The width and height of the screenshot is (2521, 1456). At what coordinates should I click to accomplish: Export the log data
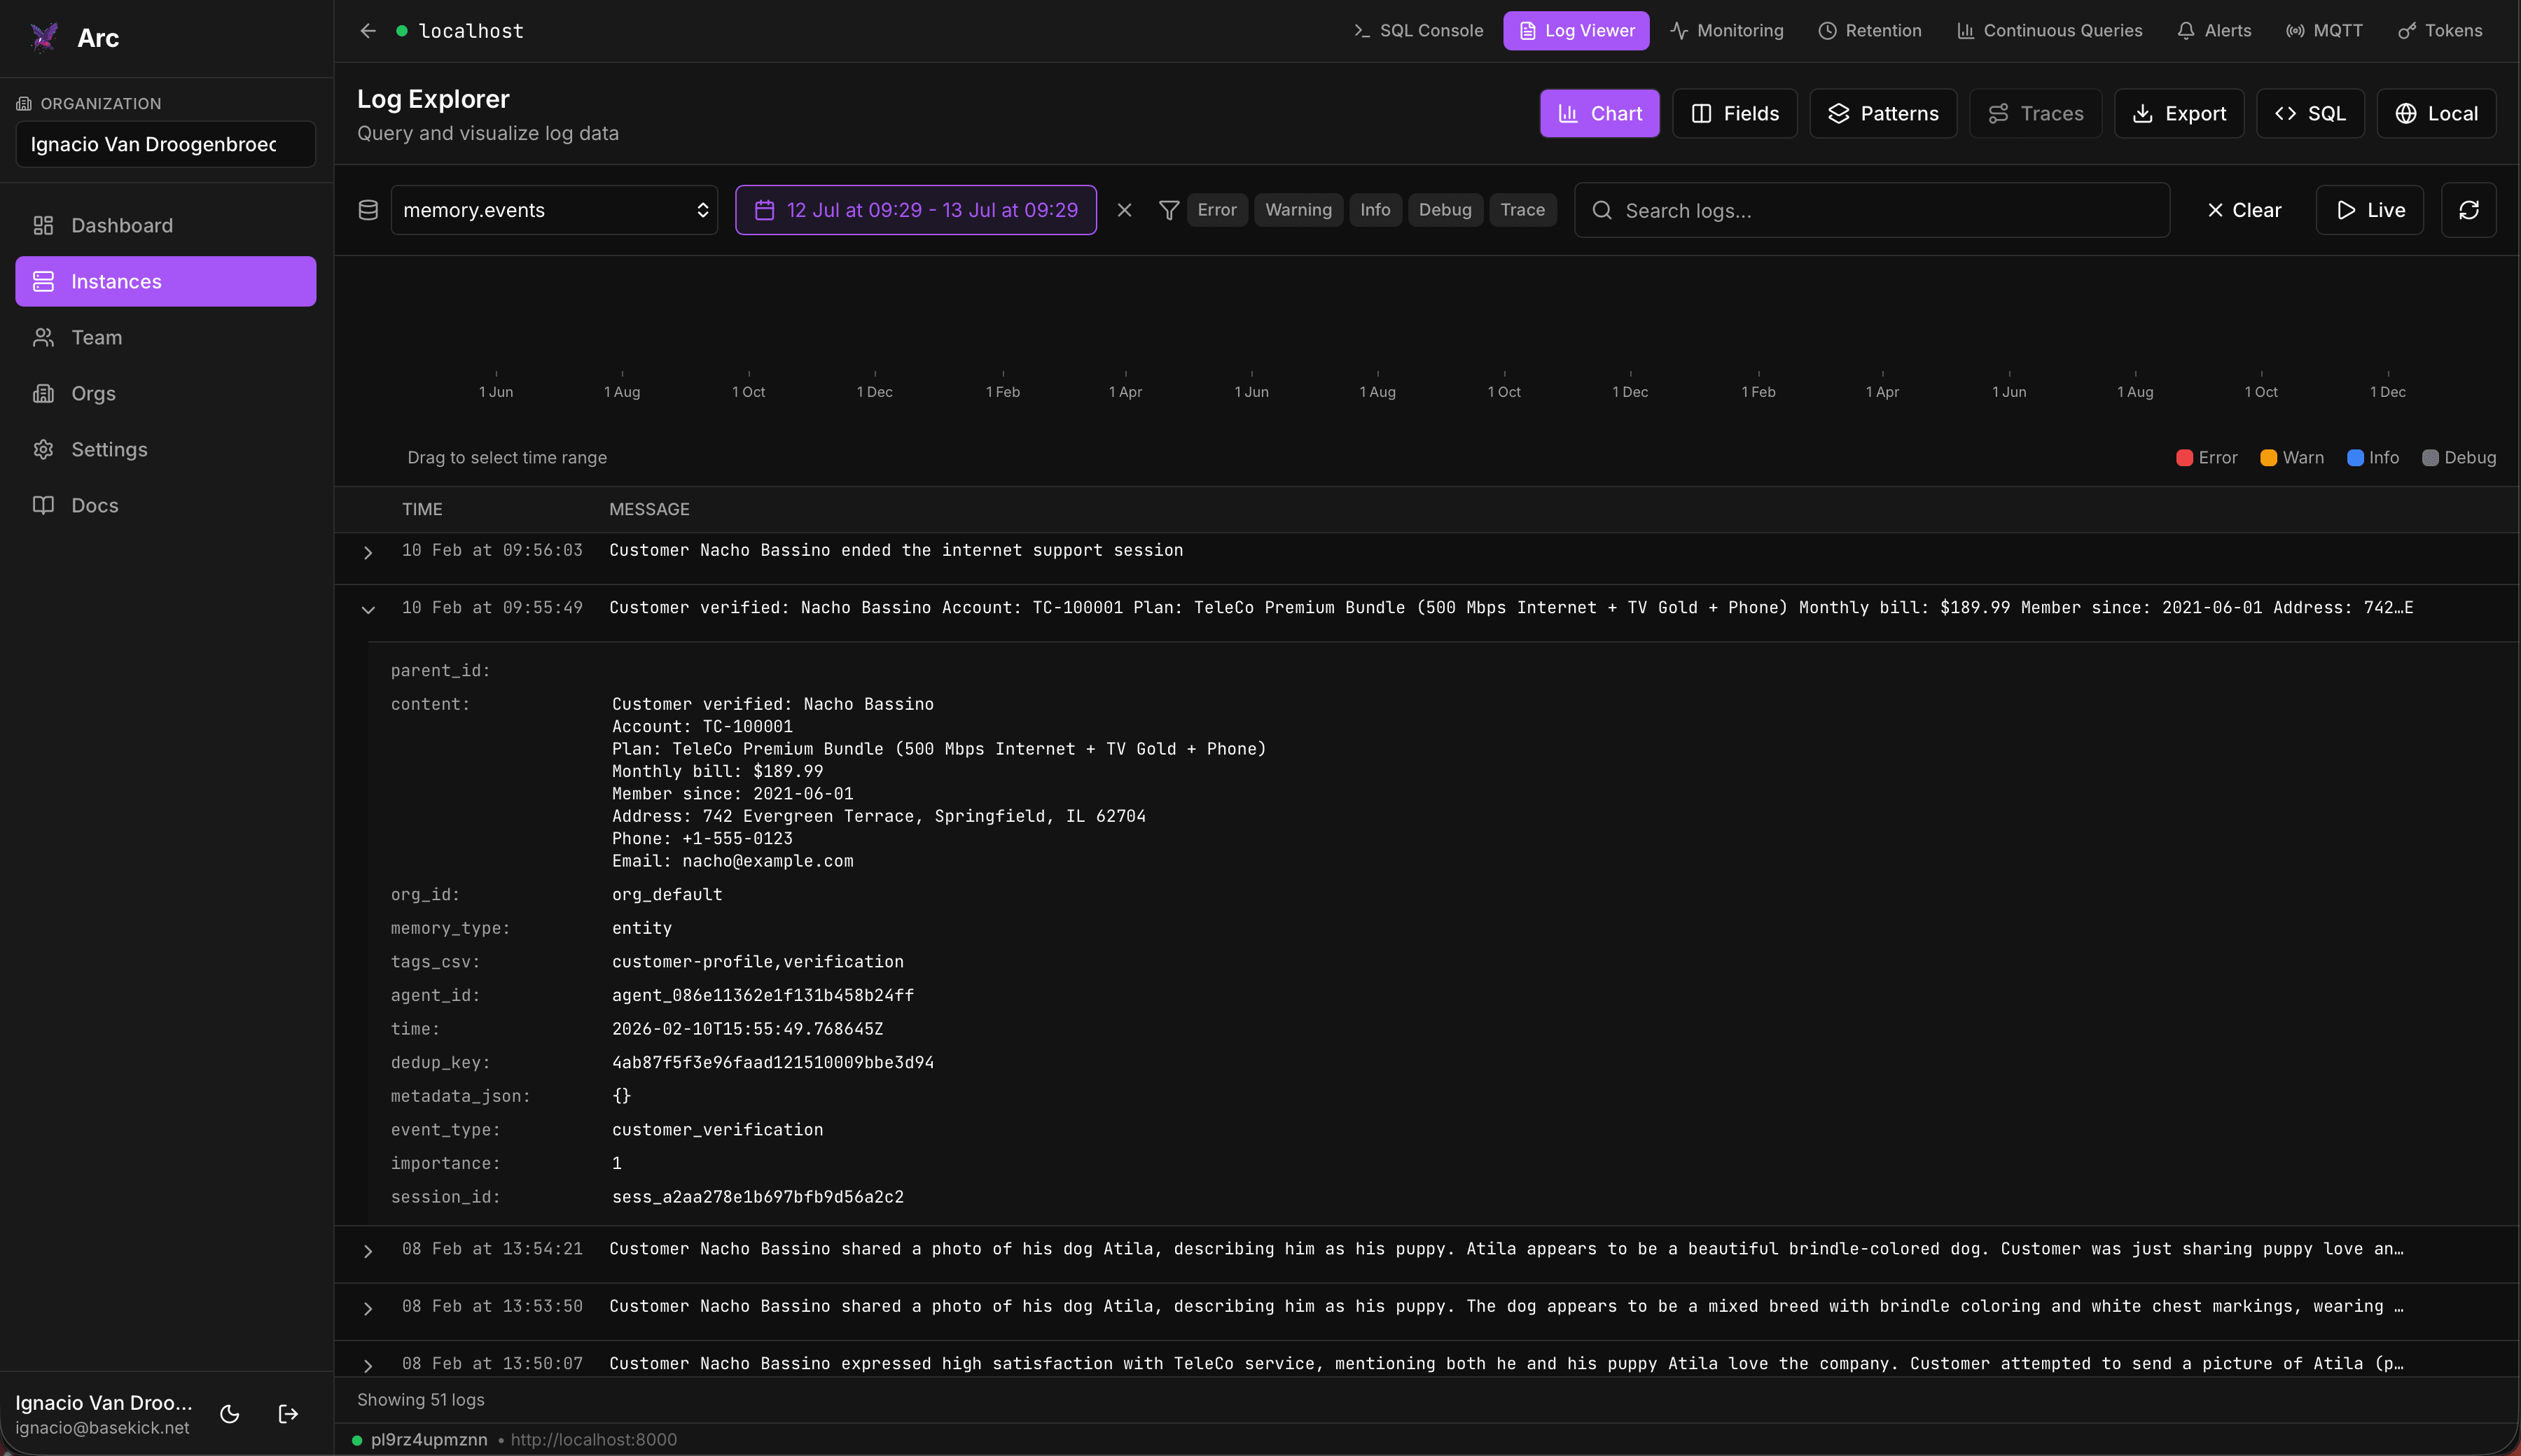pos(2179,113)
